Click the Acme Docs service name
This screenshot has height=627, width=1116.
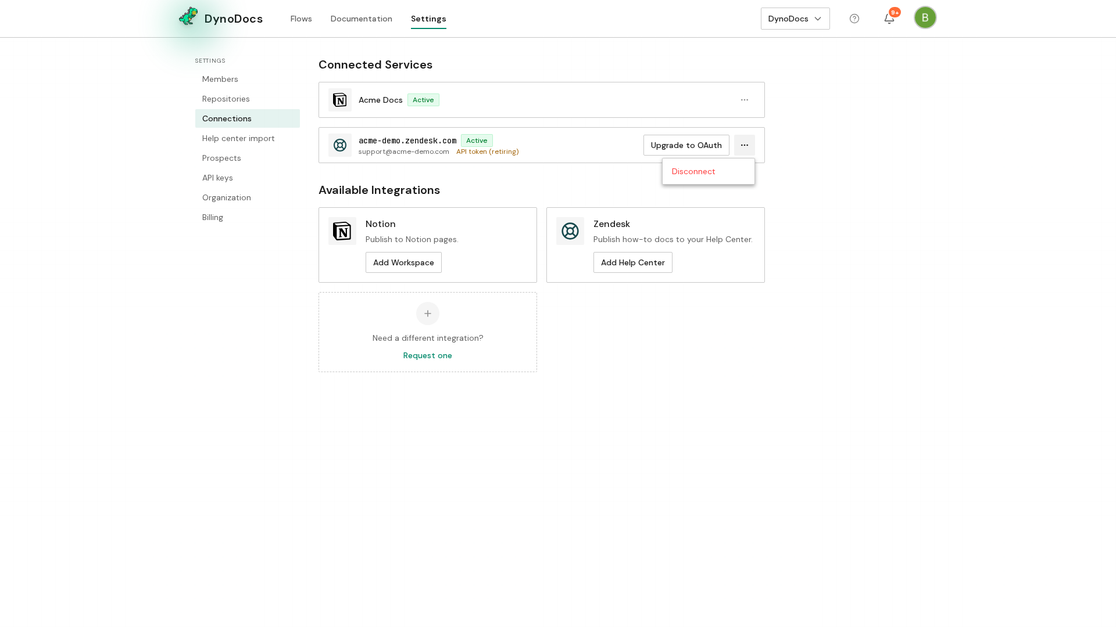[x=381, y=100]
